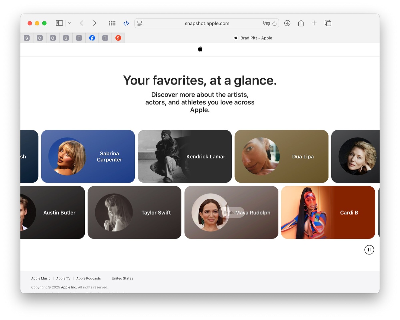Image resolution: width=400 pixels, height=320 pixels.
Task: Click the translate icon in address bar
Action: (266, 23)
